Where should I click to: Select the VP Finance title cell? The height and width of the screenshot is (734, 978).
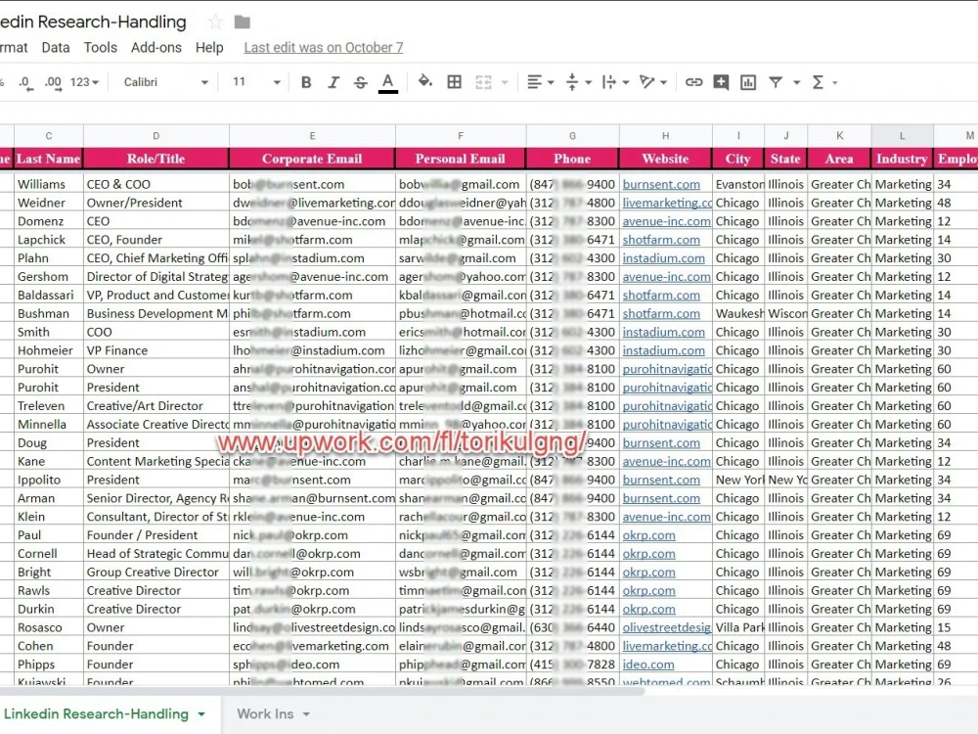tap(156, 350)
